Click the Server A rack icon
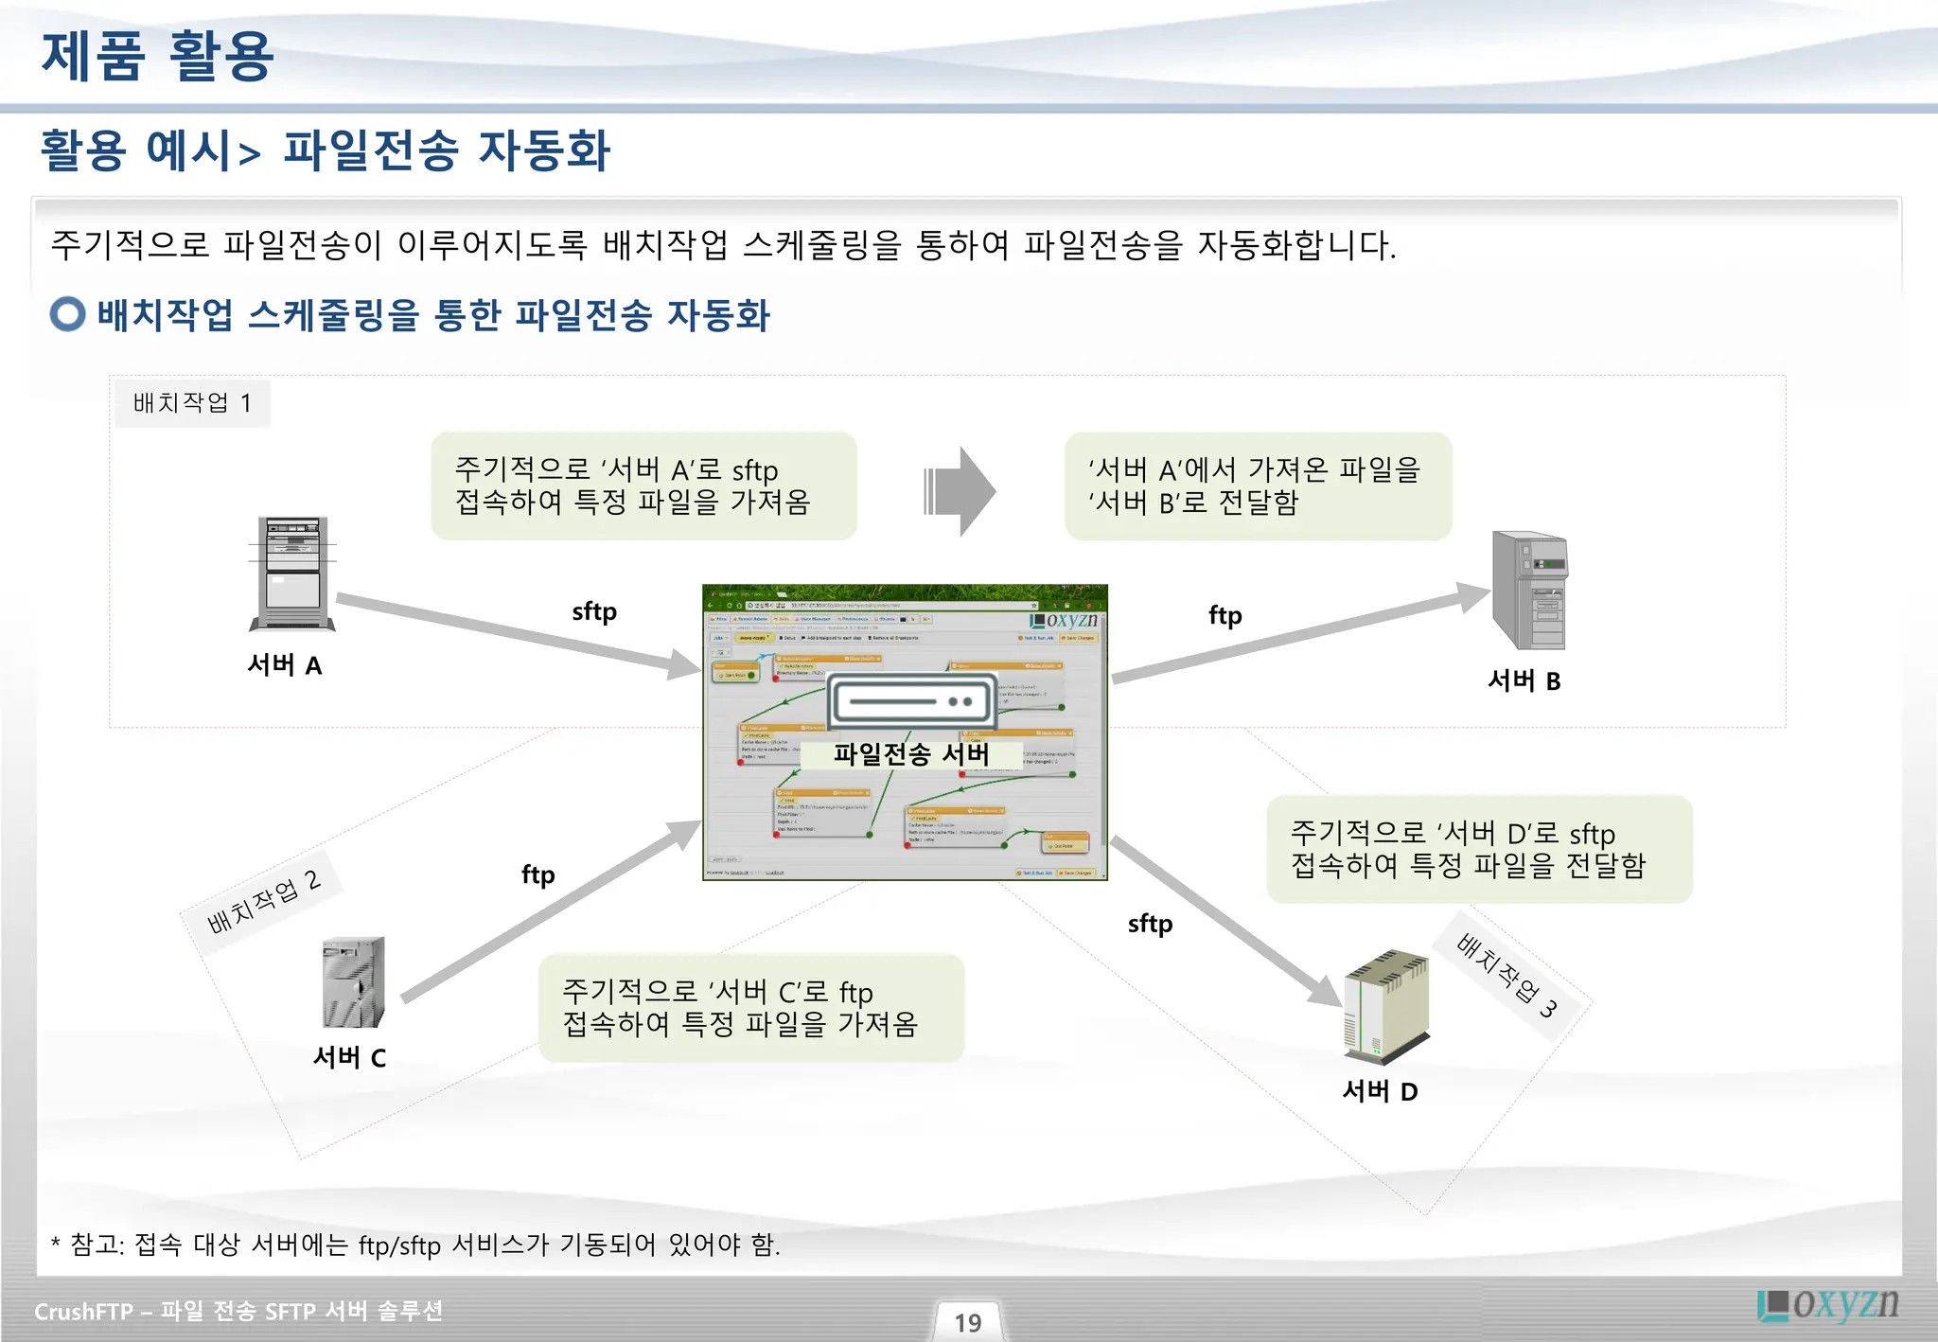1938x1342 pixels. click(x=292, y=574)
